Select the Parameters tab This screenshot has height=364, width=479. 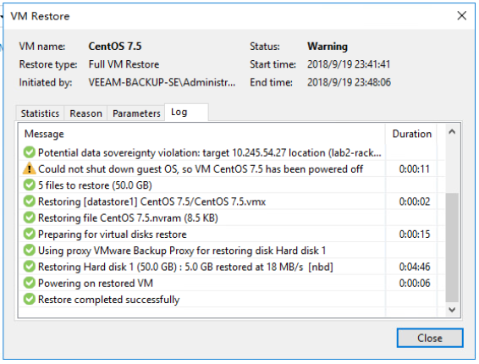click(x=136, y=113)
